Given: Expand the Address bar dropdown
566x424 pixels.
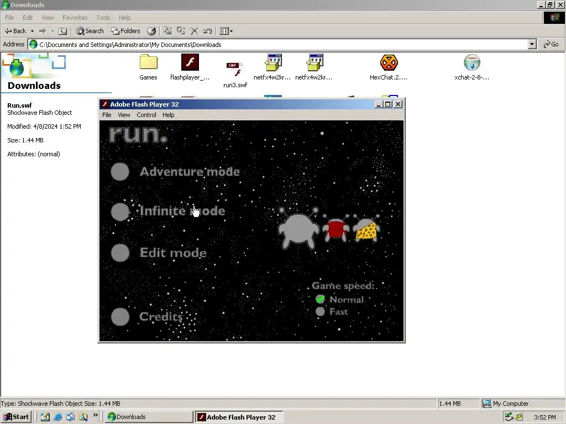Looking at the screenshot, I should [532, 44].
